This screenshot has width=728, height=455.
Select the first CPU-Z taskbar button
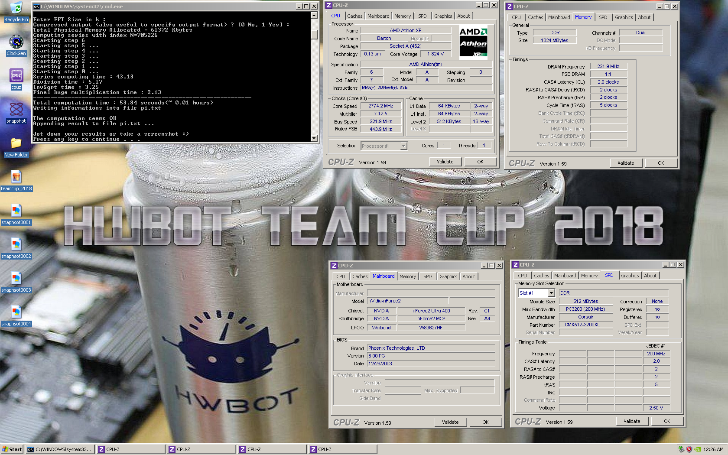click(131, 449)
